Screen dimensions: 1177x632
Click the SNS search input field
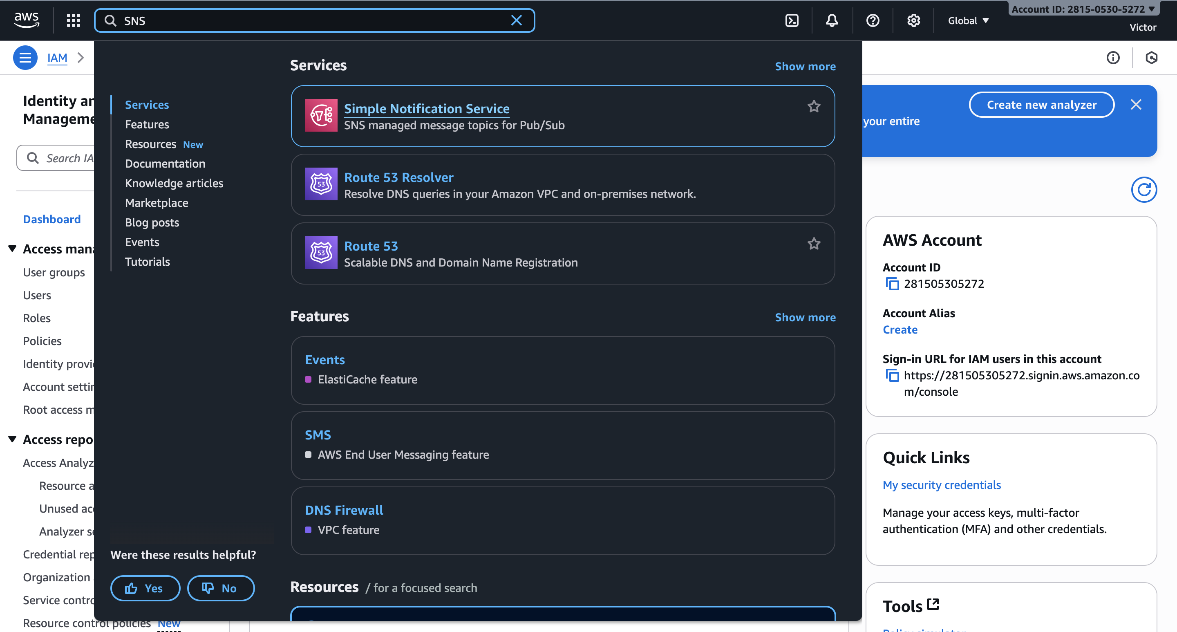tap(311, 20)
